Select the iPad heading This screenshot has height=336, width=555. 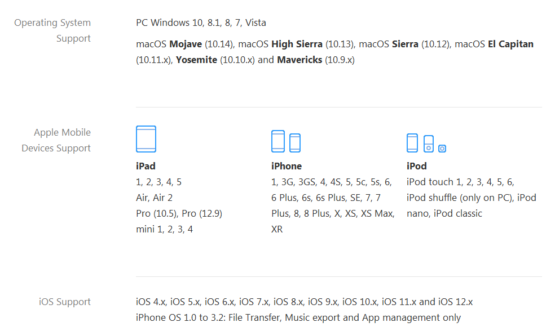146,166
